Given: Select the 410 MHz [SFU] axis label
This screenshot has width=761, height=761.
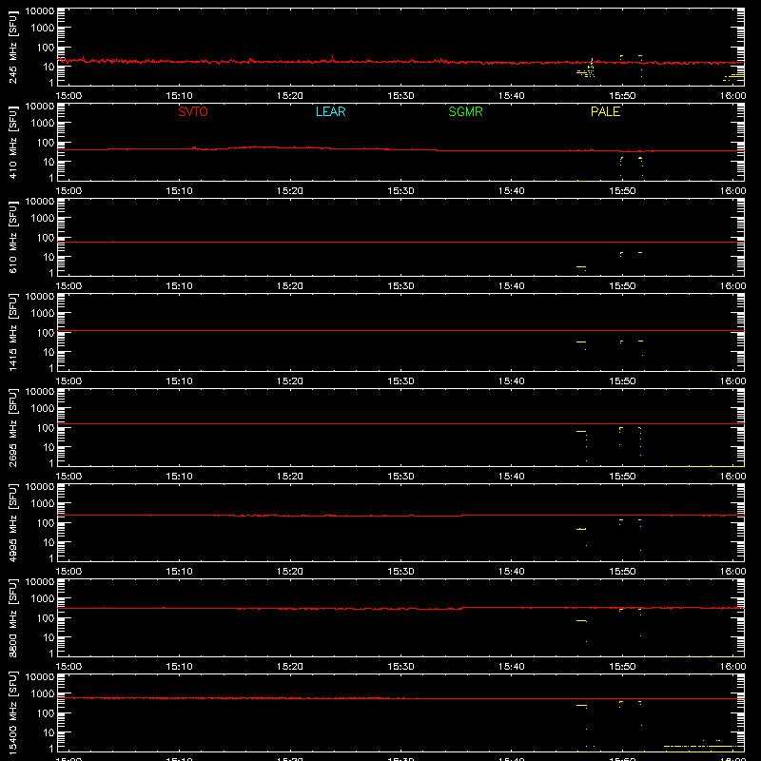Looking at the screenshot, I should point(12,143).
